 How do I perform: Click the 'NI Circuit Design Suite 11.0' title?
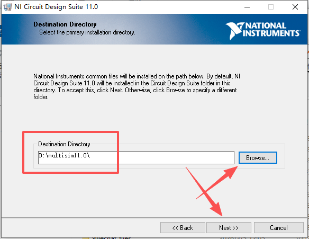click(56, 7)
